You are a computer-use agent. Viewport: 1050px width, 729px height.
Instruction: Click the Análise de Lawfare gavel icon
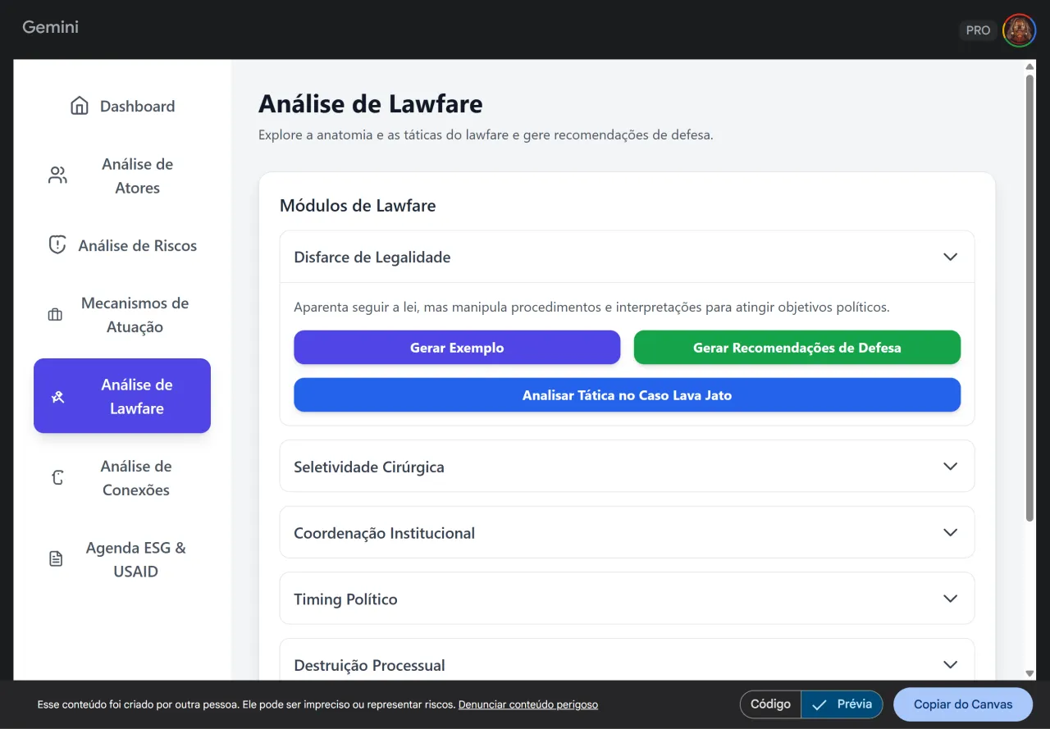pos(57,397)
